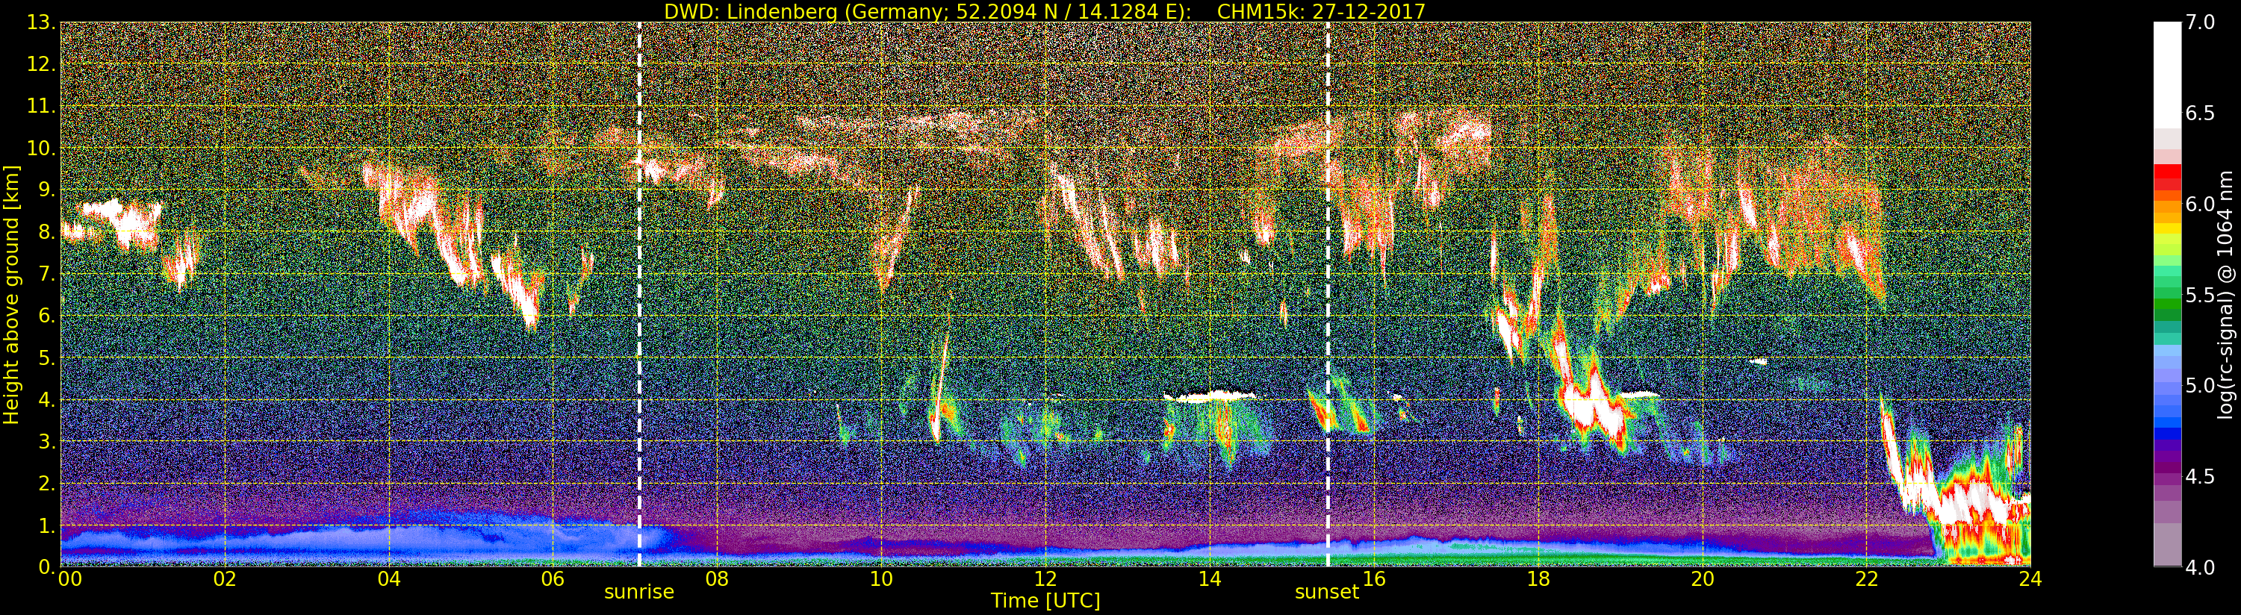Click the x-axis tick label '12'
2241x615 pixels.
[x=1045, y=579]
